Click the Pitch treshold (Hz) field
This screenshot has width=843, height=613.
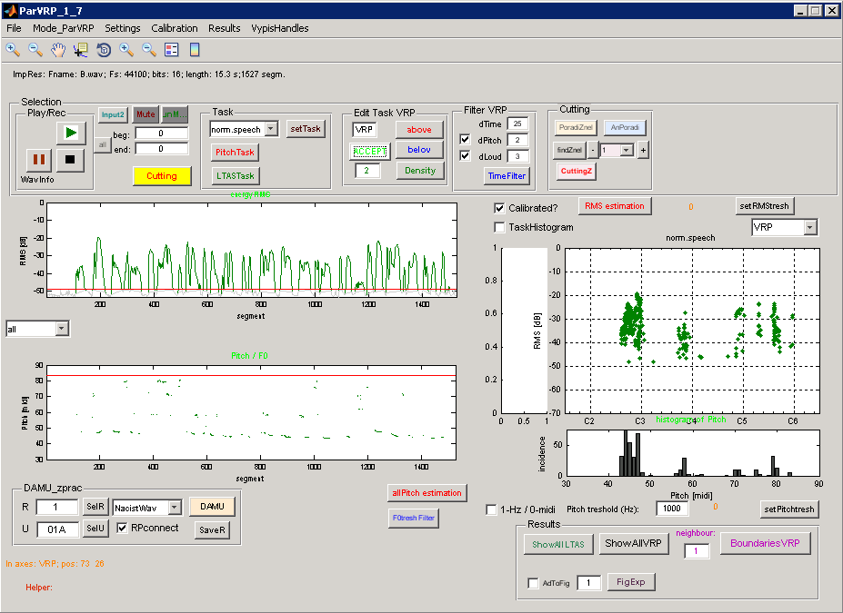click(672, 509)
